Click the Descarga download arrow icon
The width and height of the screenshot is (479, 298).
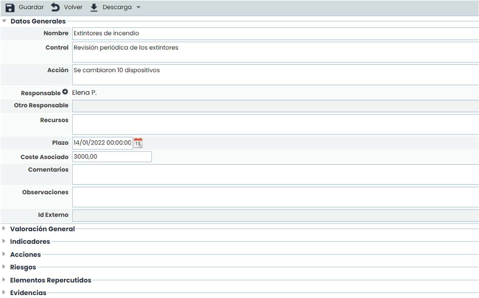(94, 8)
